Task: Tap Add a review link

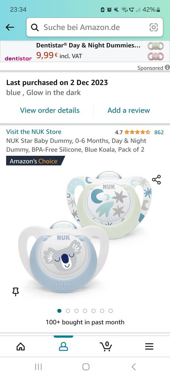Action: 128,110
